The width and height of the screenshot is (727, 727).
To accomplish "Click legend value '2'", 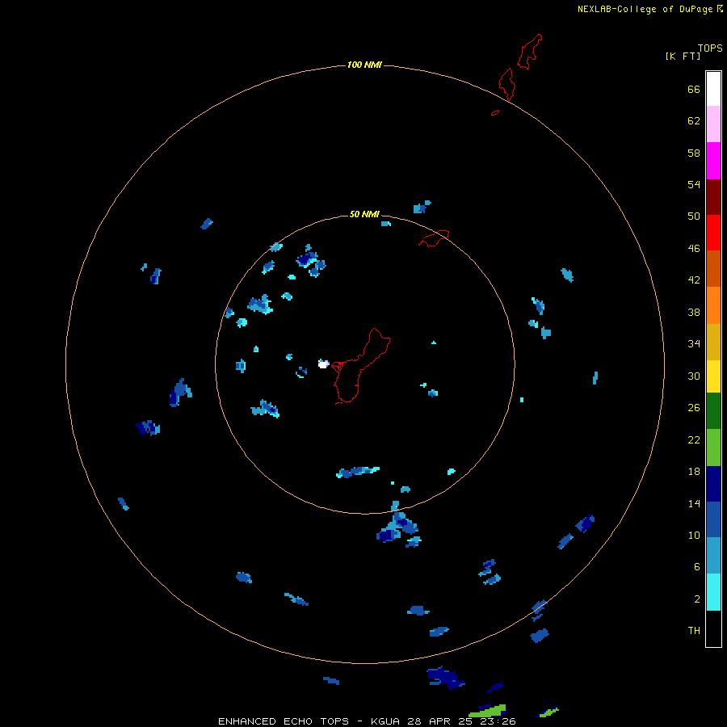I will pyautogui.click(x=697, y=599).
